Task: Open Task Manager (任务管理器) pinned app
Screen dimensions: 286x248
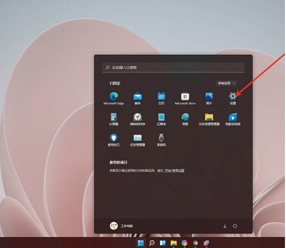Action: point(137,140)
